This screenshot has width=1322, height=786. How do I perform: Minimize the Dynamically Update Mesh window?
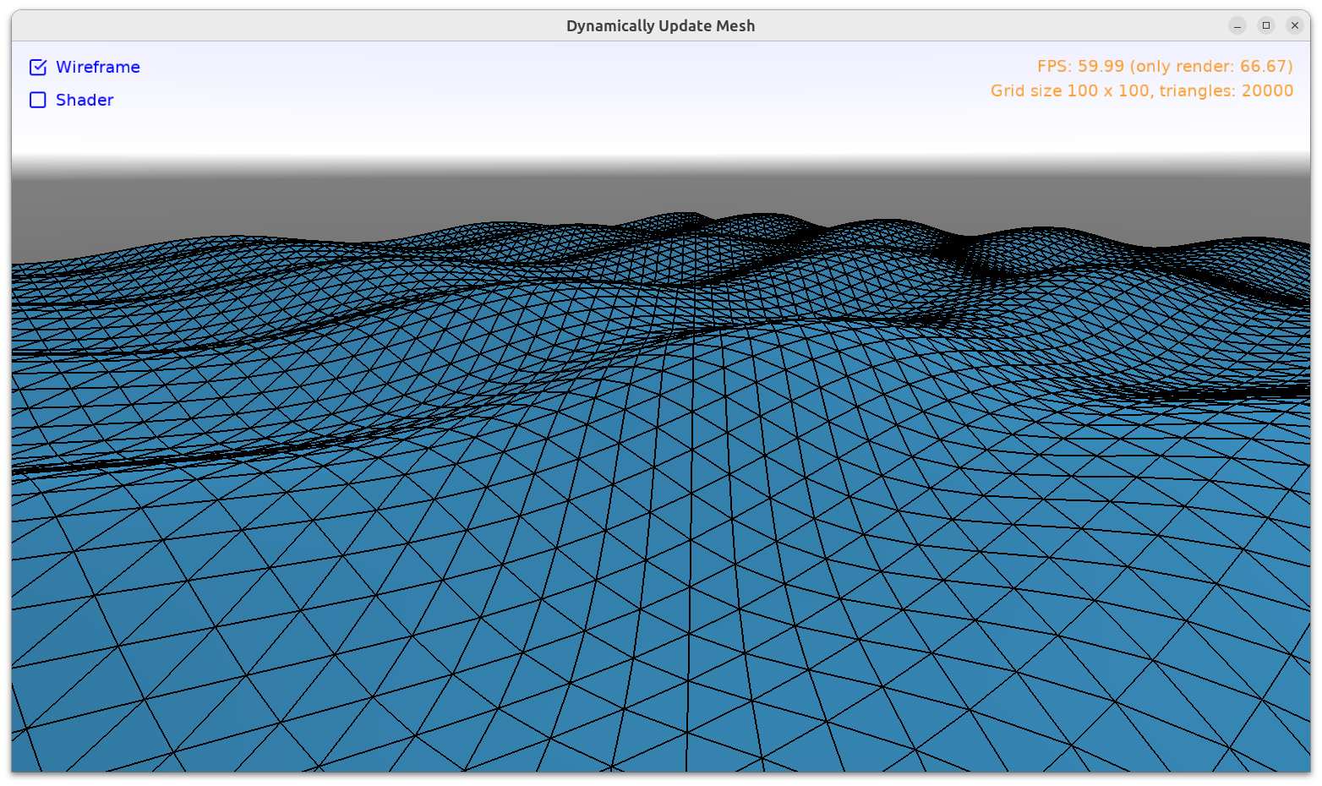pyautogui.click(x=1237, y=25)
